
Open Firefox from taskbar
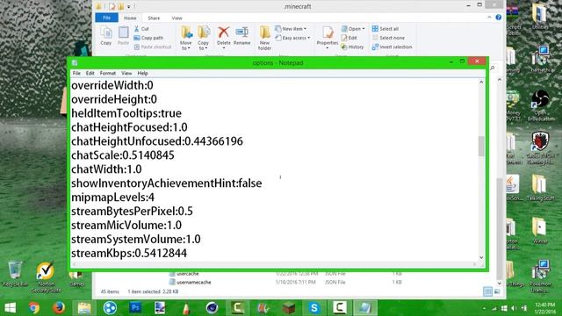59,308
